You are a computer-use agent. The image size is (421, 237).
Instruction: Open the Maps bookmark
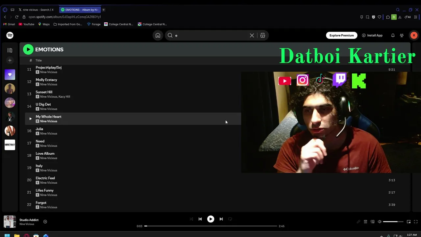[x=44, y=24]
